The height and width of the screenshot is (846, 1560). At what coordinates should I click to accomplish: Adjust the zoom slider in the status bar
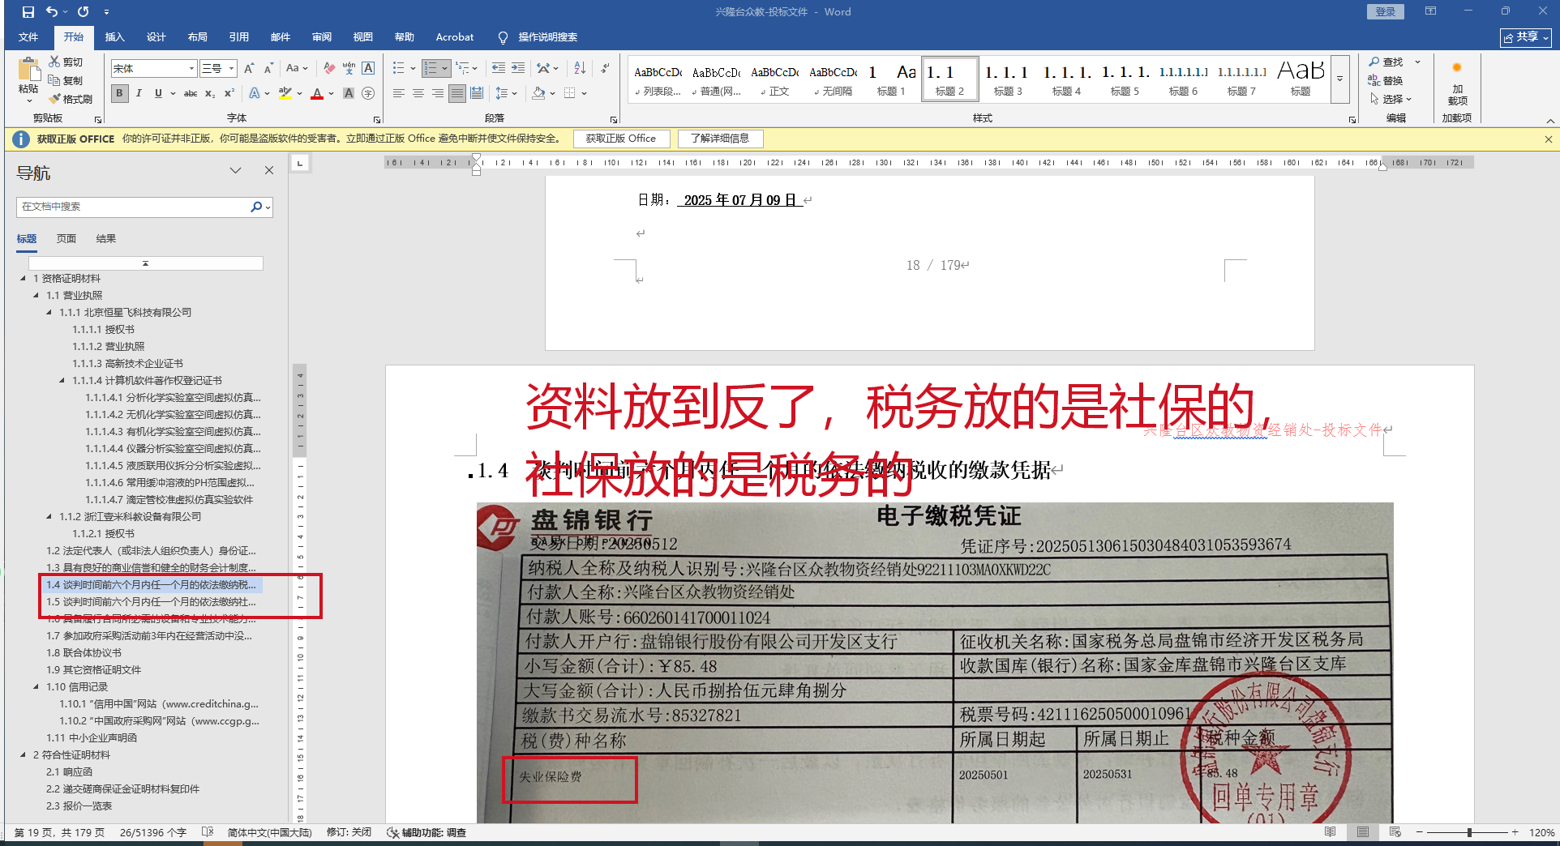pos(1469,832)
